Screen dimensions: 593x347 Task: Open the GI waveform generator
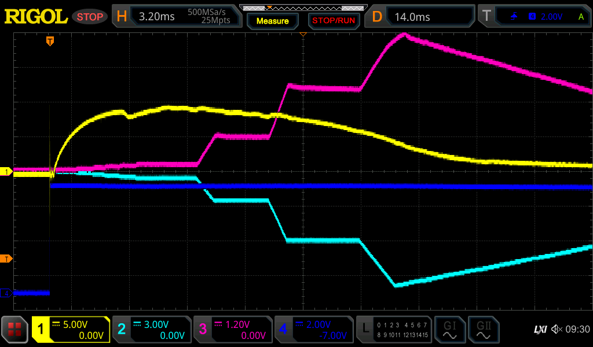tap(449, 330)
